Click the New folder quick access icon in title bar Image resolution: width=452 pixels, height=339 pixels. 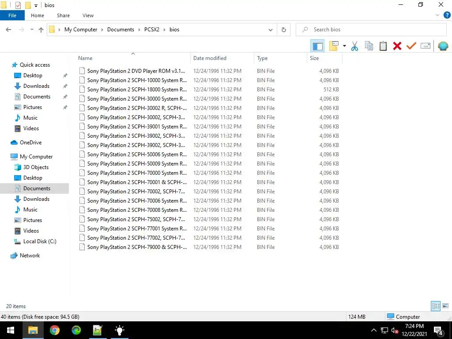tap(28, 5)
